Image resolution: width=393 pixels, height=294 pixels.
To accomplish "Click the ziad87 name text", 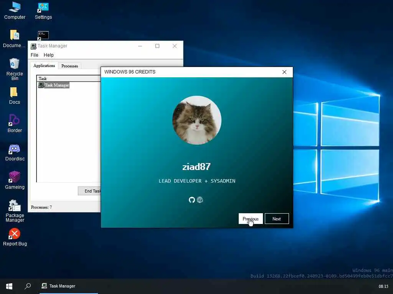I will (x=196, y=167).
